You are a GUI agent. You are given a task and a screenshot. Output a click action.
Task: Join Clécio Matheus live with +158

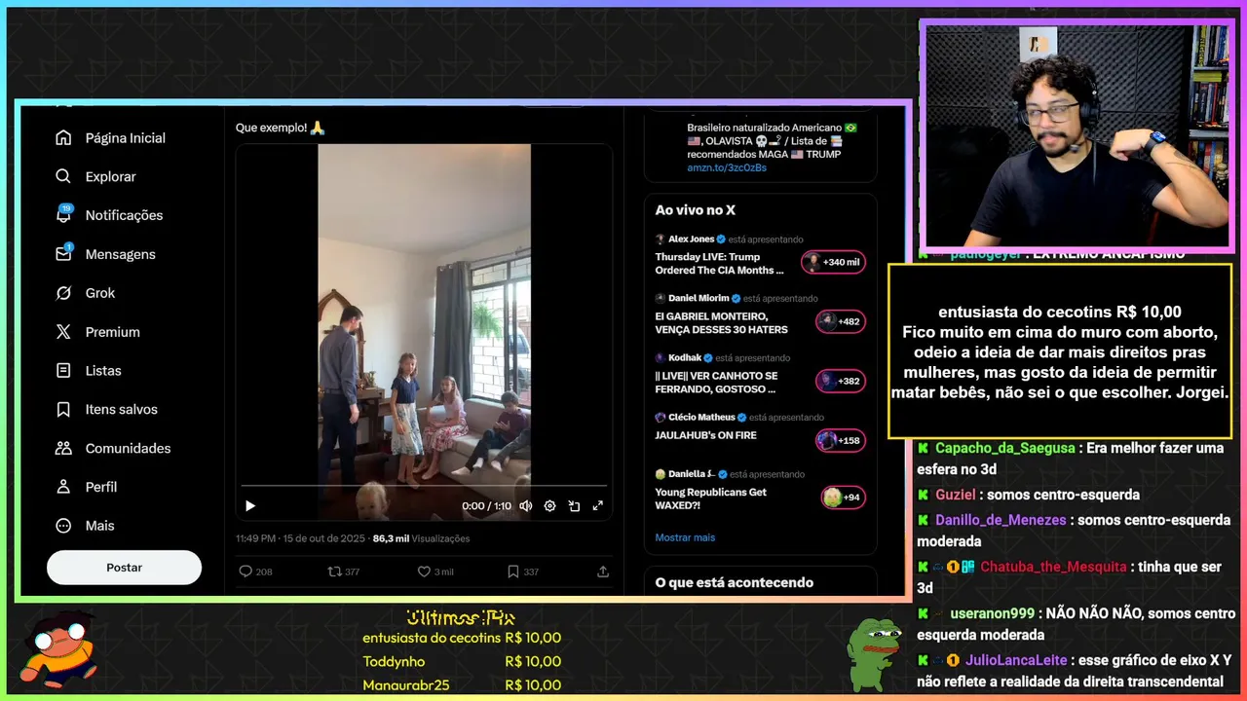840,440
